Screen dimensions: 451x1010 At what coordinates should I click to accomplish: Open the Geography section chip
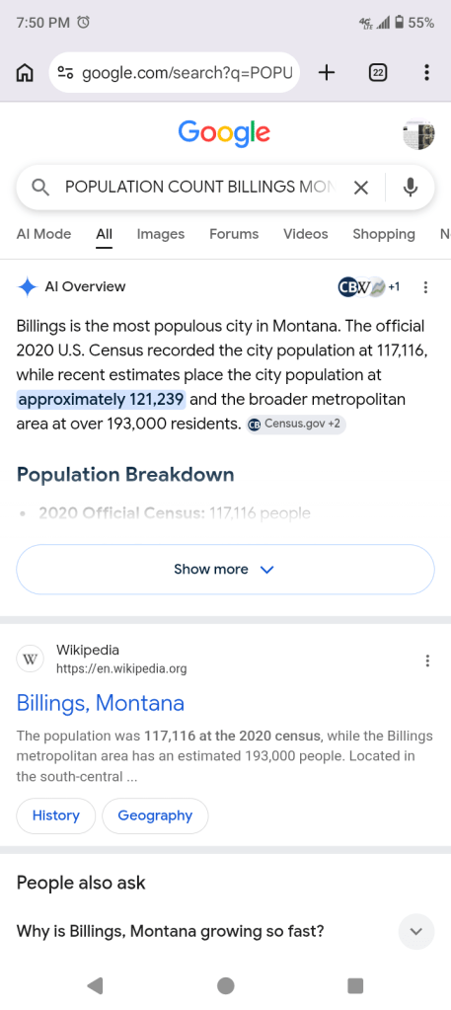pyautogui.click(x=155, y=816)
